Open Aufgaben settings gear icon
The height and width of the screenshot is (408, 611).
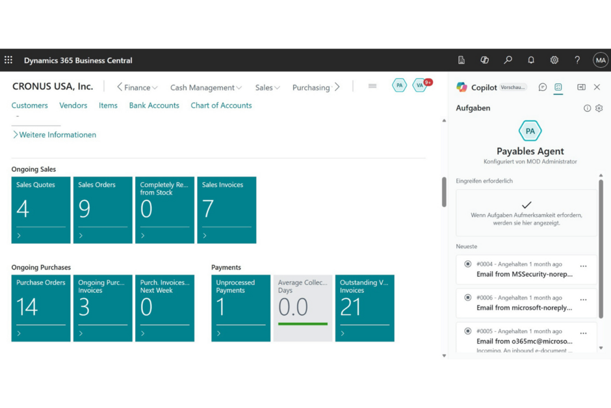[599, 108]
